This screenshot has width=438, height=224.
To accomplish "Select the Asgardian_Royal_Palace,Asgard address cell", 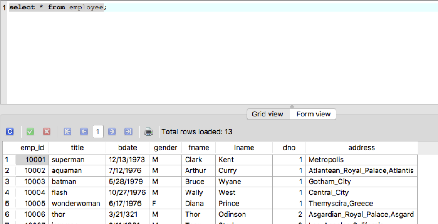I will click(362, 214).
